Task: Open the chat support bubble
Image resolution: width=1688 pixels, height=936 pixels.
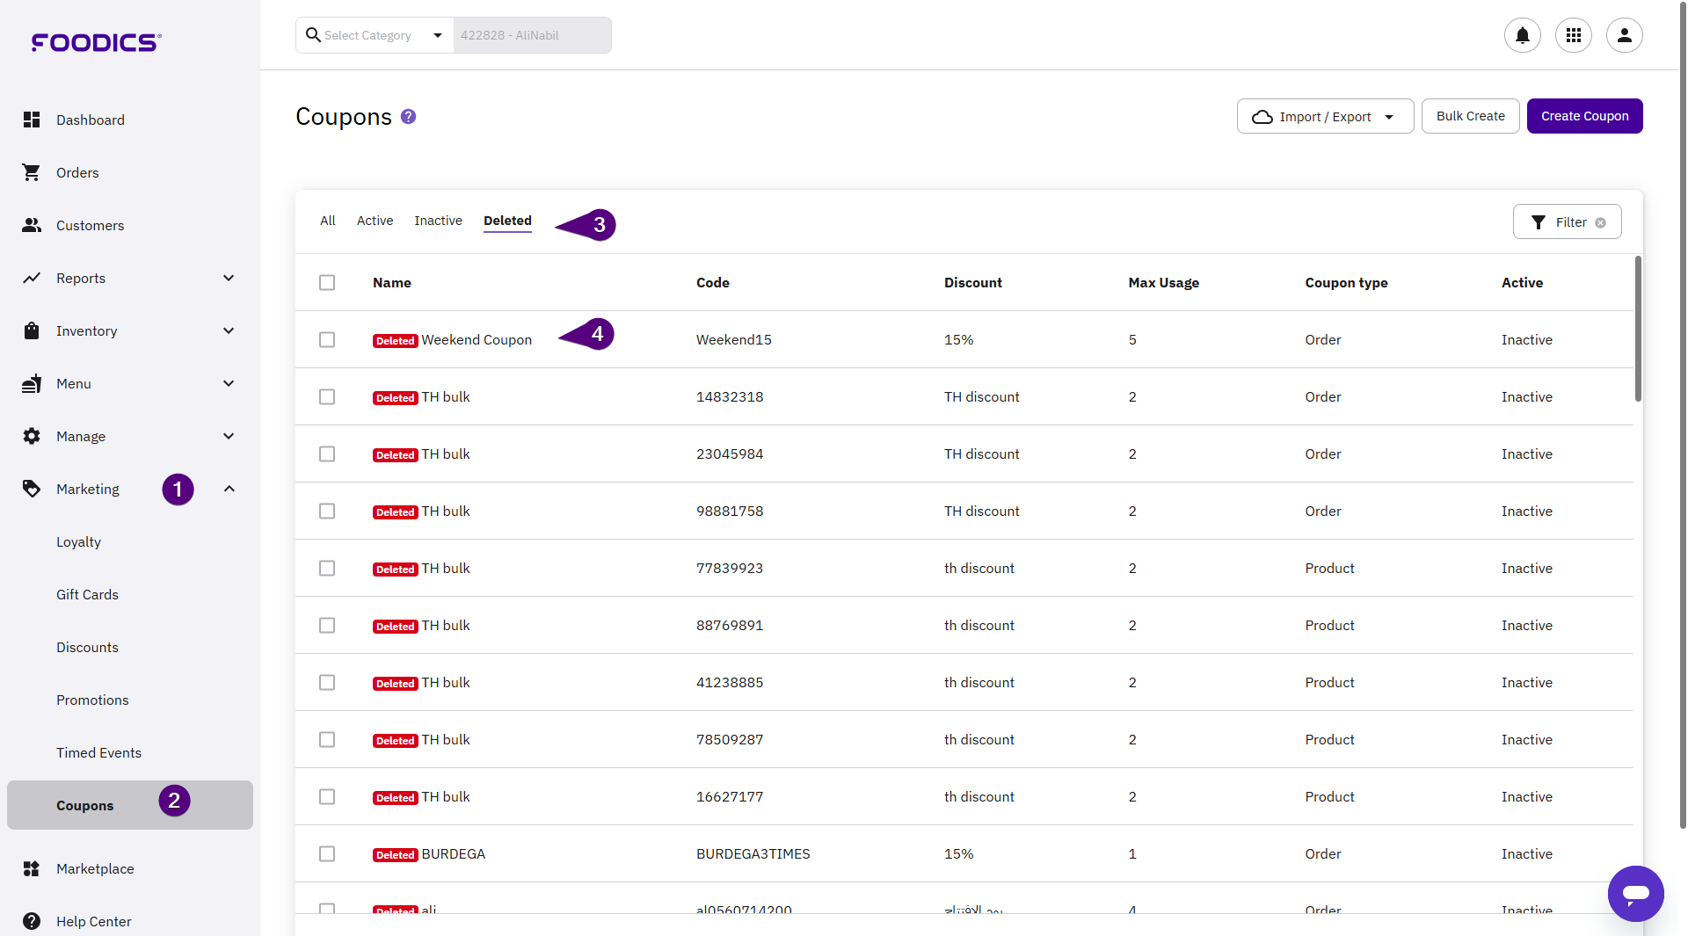Action: 1635,893
